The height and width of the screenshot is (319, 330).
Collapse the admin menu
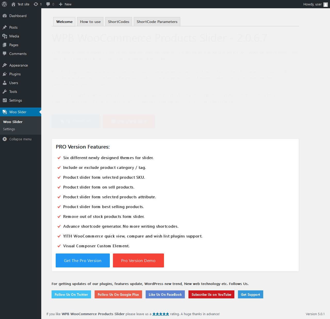click(21, 139)
